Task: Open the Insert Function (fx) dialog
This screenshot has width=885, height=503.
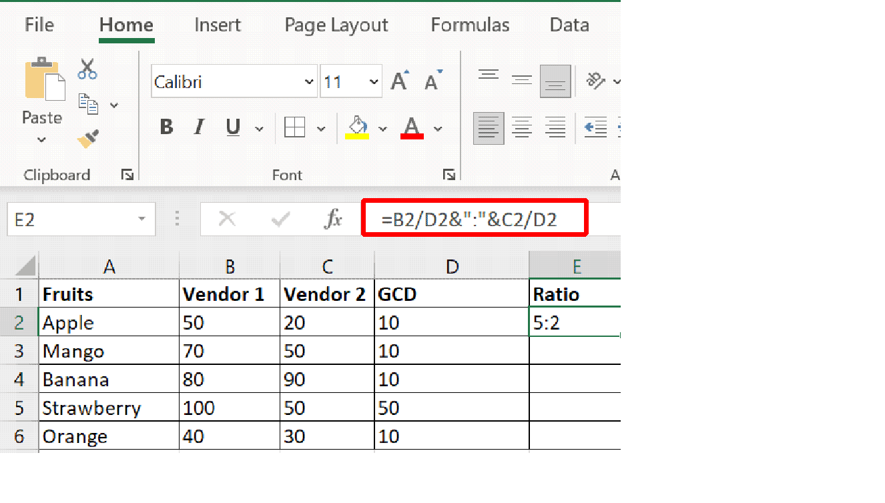Action: coord(334,218)
